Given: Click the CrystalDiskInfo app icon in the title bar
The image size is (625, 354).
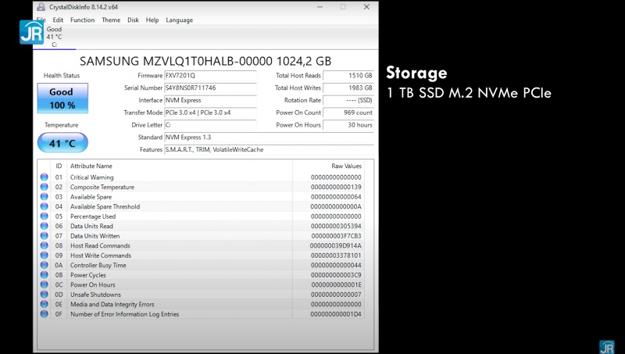Looking at the screenshot, I should [x=41, y=6].
